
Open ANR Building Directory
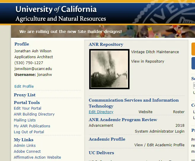click(x=34, y=114)
